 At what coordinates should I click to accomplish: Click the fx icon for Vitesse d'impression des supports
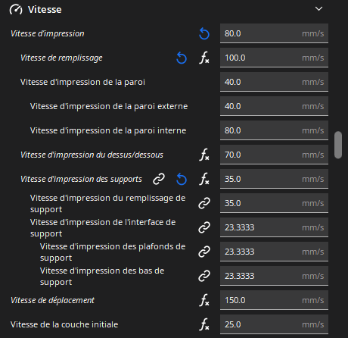tap(204, 179)
